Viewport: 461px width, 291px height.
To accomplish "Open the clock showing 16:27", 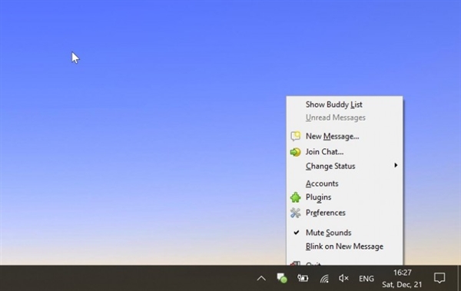I will pyautogui.click(x=402, y=278).
